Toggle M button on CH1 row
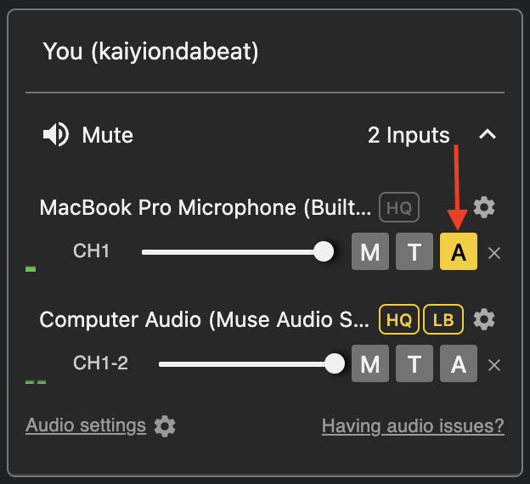The height and width of the screenshot is (484, 530). pyautogui.click(x=370, y=251)
